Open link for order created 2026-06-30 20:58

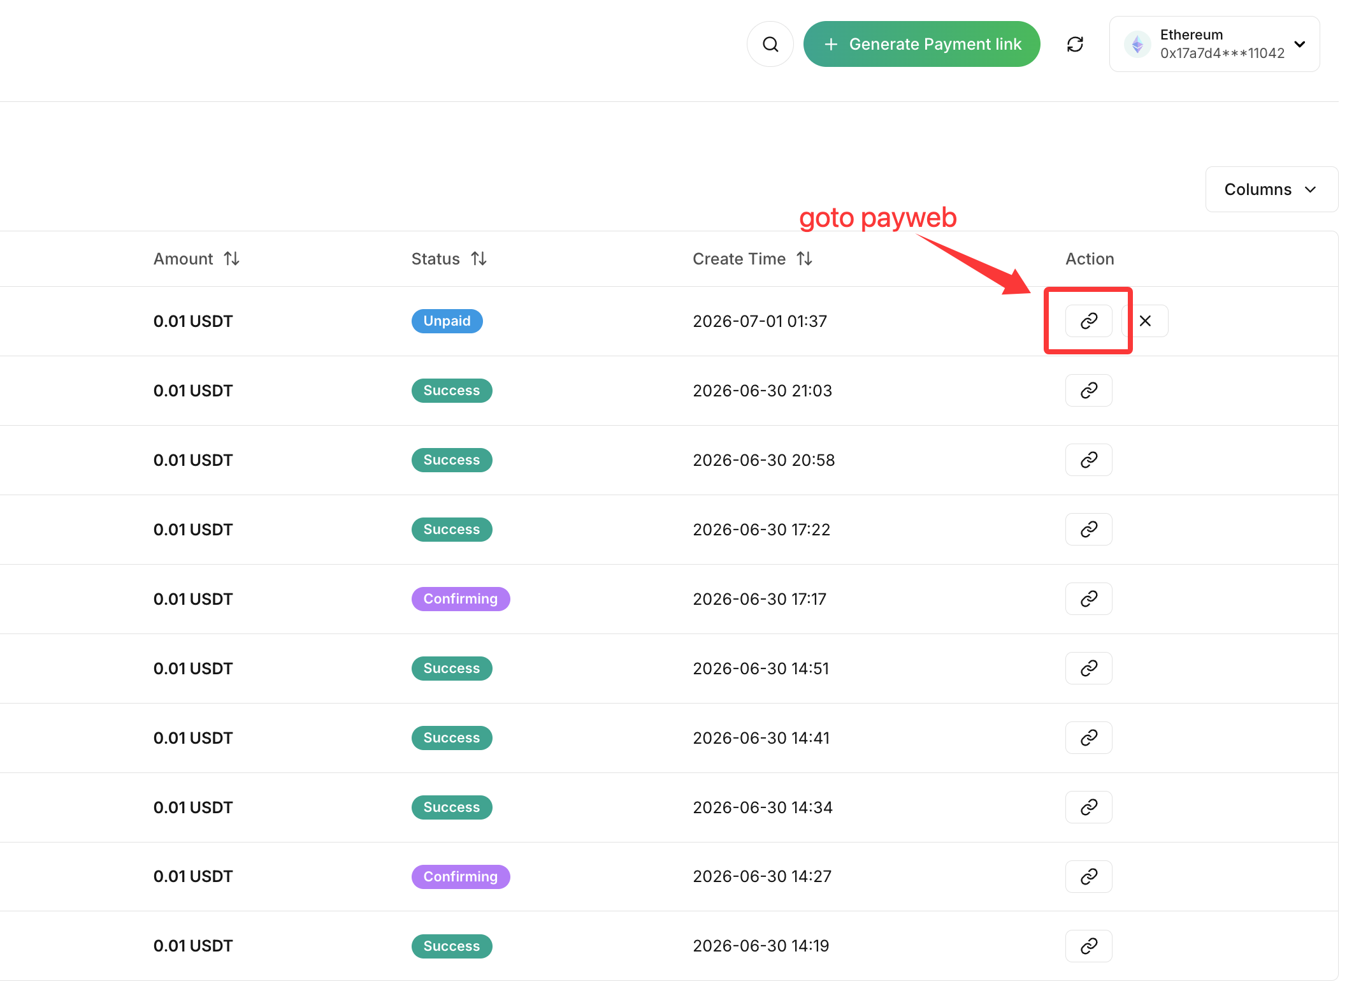tap(1088, 459)
